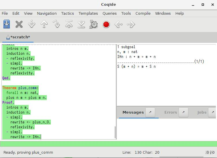The width and height of the screenshot is (217, 158).
Task: Detach the Messages panel
Action: 150,112
